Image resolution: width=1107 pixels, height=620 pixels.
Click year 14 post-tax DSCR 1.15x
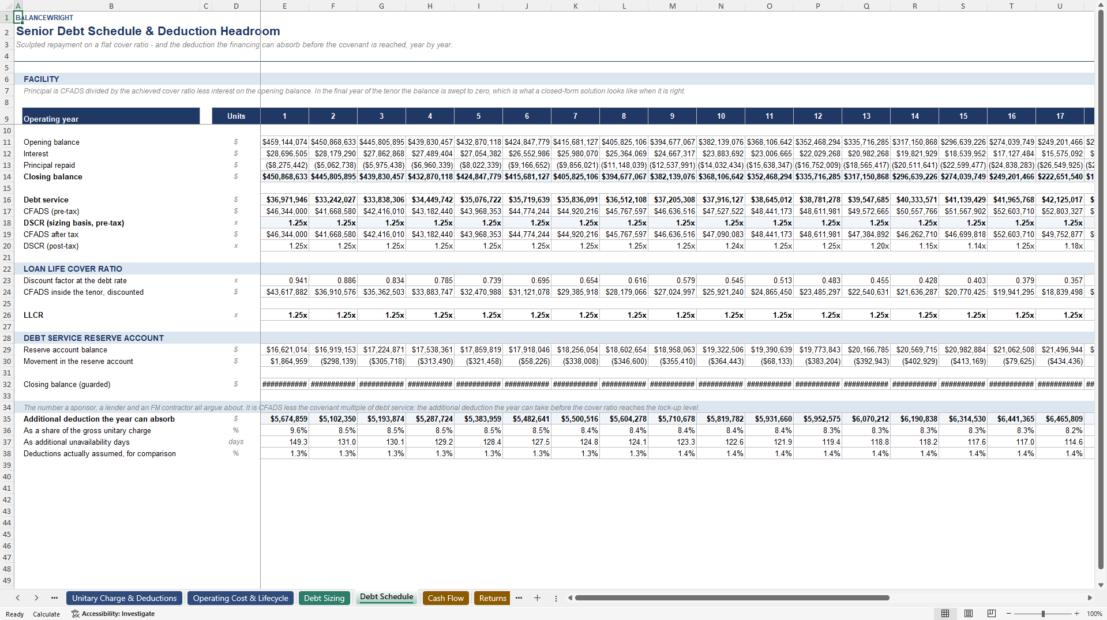[x=914, y=246]
